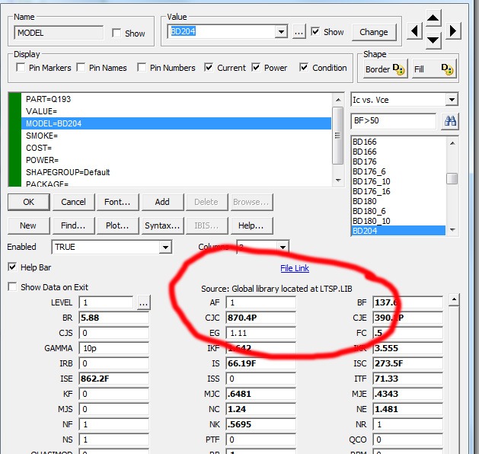Image resolution: width=479 pixels, height=454 pixels.
Task: Open the Value BD204 dropdown
Action: click(x=281, y=31)
